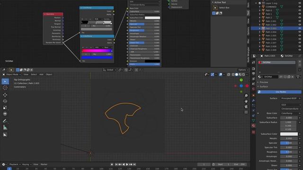The width and height of the screenshot is (303, 170).
Task: Expand the Preview panel
Action: pyautogui.click(x=264, y=82)
